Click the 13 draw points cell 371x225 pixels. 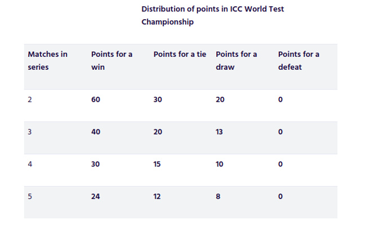(220, 132)
